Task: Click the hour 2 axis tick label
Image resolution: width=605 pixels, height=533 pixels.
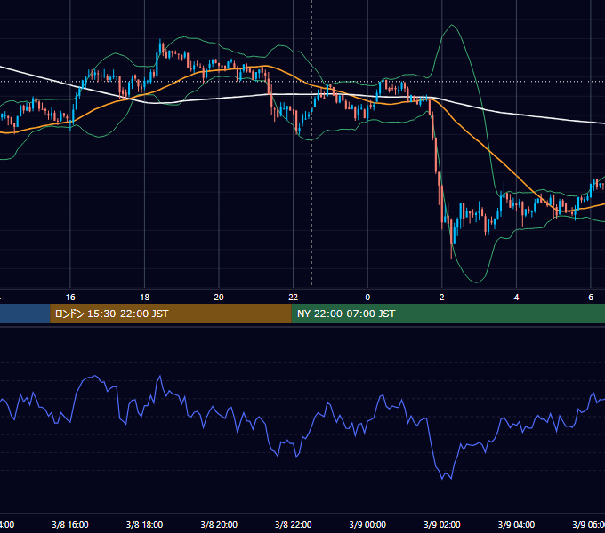Action: coord(442,298)
